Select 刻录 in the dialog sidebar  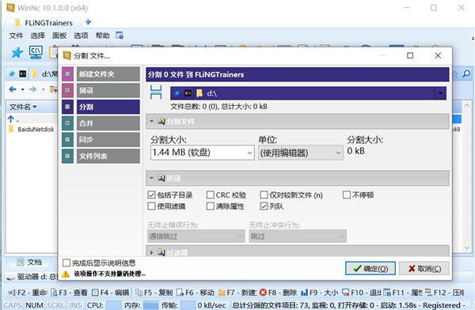tap(108, 90)
